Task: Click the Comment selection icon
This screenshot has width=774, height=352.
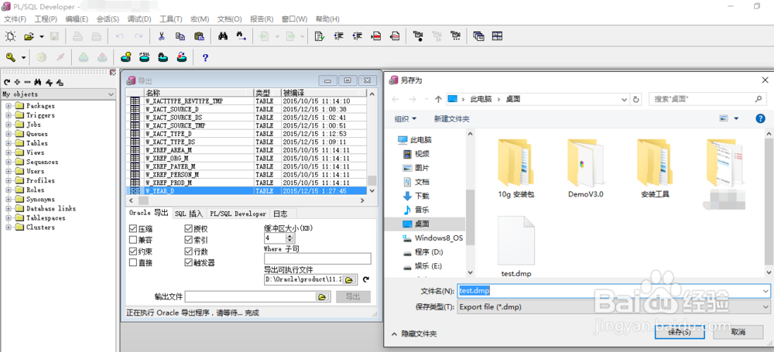Action: [x=376, y=36]
